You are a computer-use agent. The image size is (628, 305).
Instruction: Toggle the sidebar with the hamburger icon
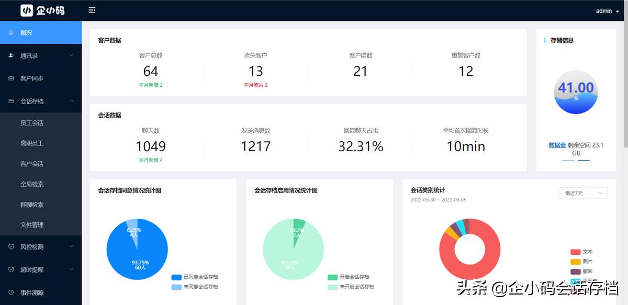[92, 10]
